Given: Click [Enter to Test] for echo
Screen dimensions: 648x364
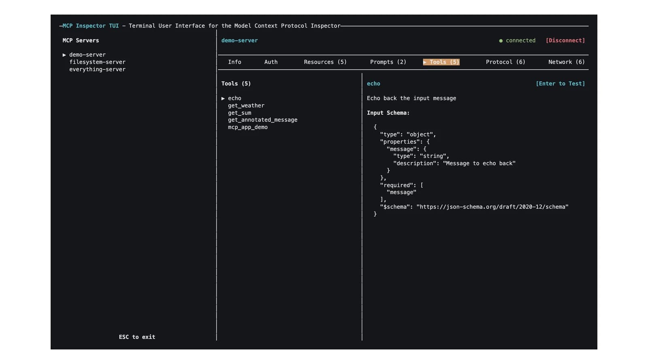Looking at the screenshot, I should tap(560, 84).
